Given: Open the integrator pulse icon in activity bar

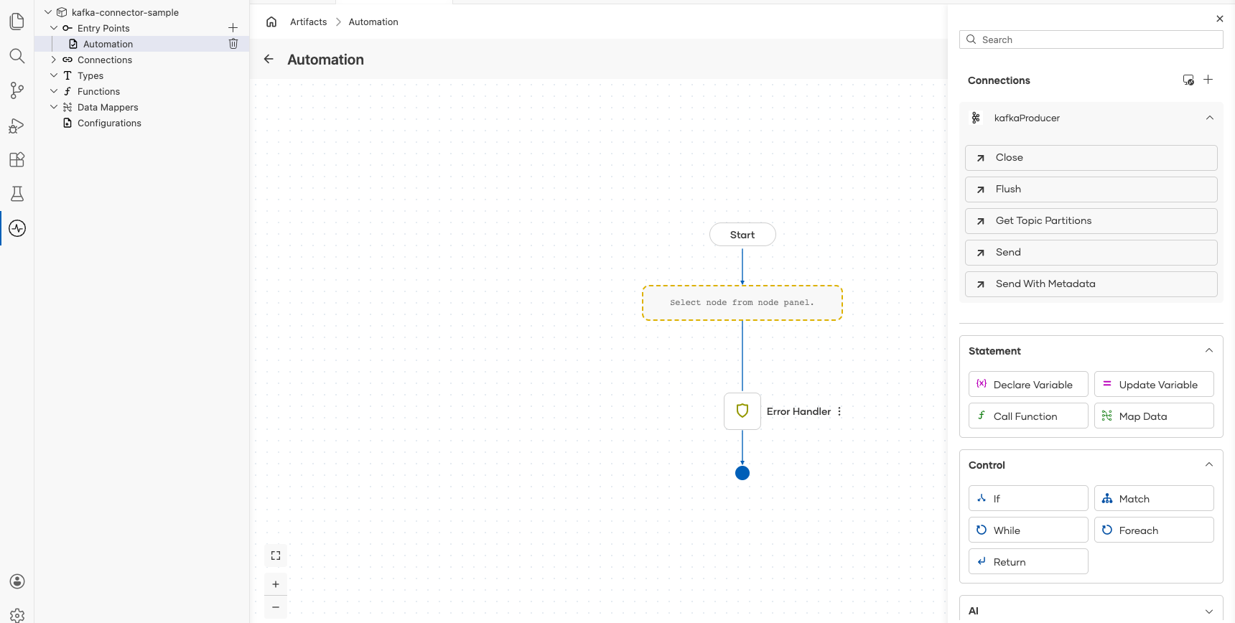Looking at the screenshot, I should point(17,228).
